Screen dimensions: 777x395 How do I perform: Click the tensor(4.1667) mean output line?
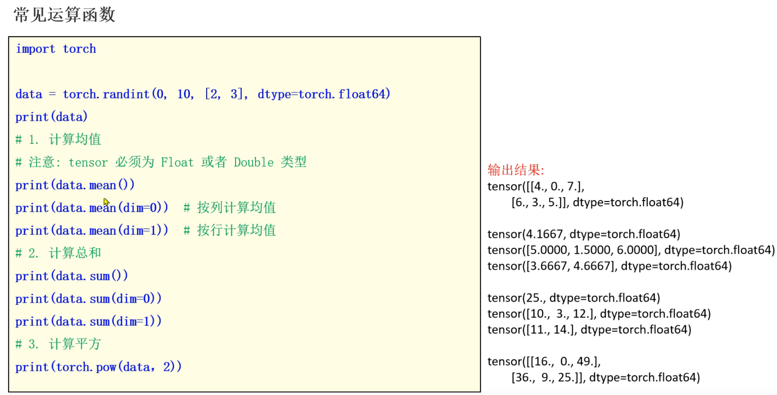point(584,234)
